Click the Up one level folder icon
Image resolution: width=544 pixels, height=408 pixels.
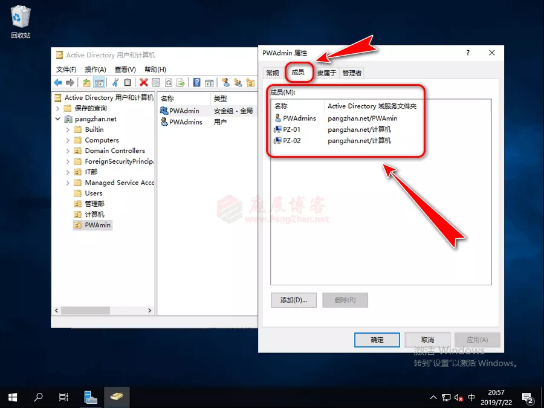(x=86, y=83)
